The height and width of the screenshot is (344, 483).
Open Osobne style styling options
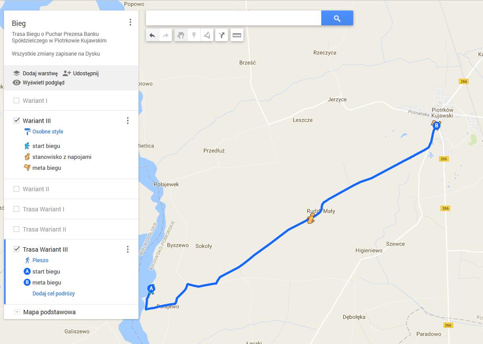click(48, 132)
